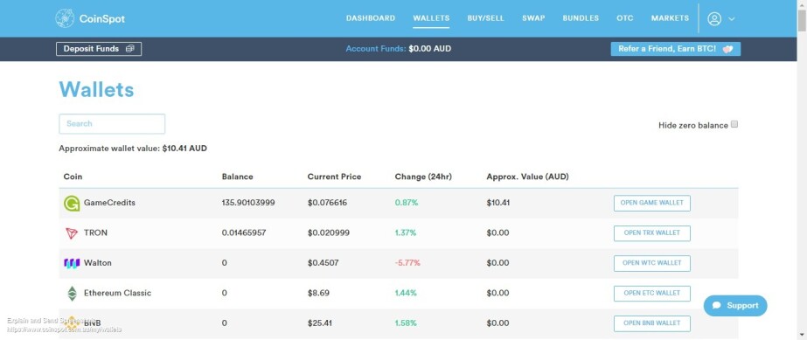This screenshot has height=340, width=807.
Task: Click price $0.020999
Action: click(x=329, y=232)
